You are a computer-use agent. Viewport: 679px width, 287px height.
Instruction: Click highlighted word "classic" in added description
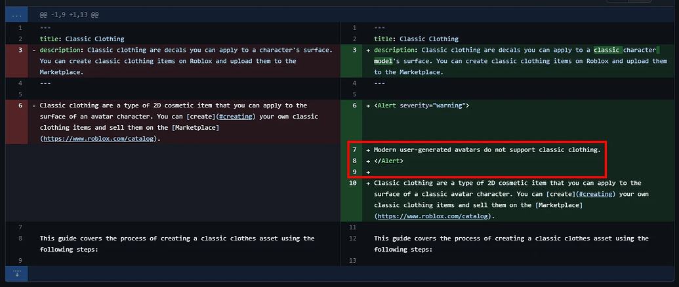606,50
